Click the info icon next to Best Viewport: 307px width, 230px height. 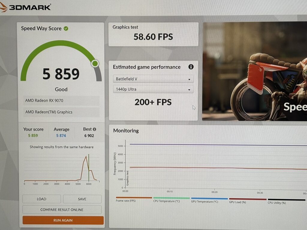(x=94, y=129)
